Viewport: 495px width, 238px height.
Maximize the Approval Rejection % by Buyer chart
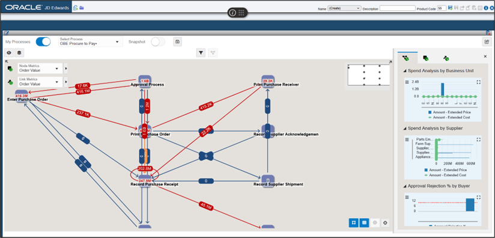click(479, 197)
